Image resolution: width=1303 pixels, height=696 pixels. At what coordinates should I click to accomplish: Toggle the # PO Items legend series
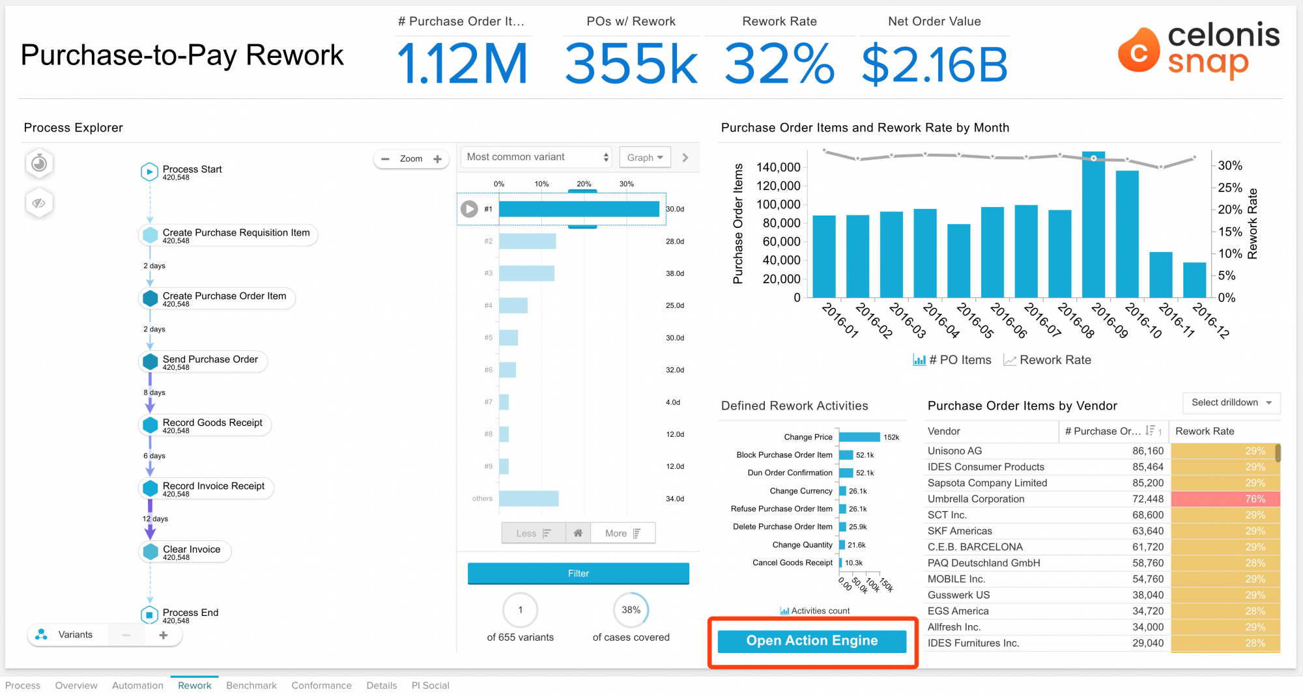pyautogui.click(x=952, y=360)
